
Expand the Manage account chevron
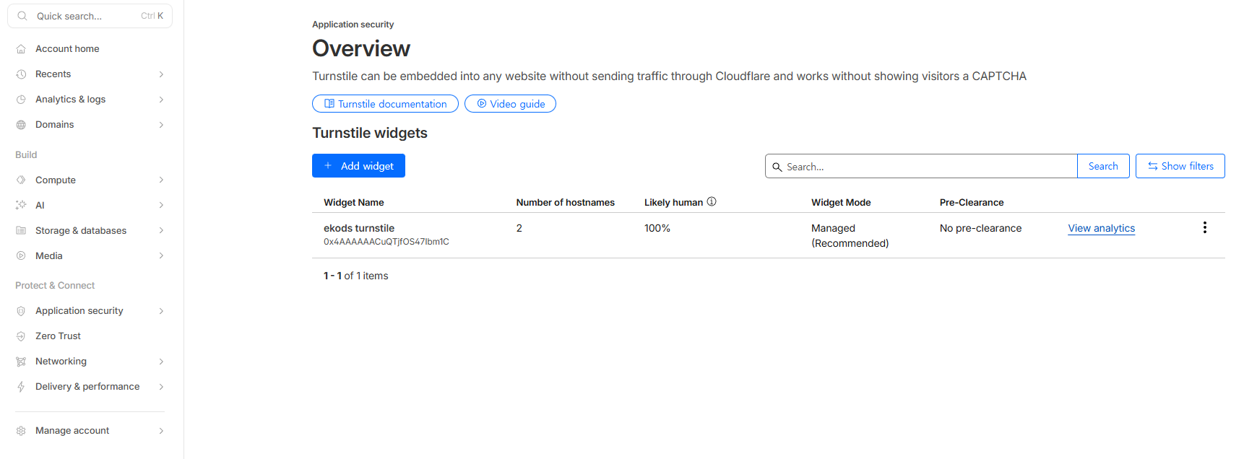[161, 431]
